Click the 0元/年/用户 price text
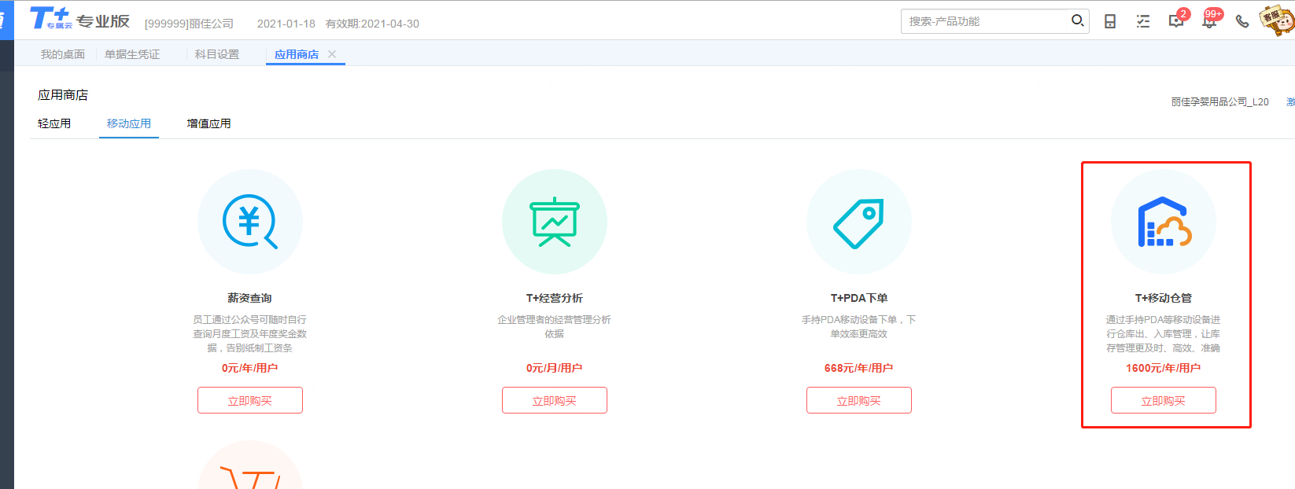 [x=250, y=368]
